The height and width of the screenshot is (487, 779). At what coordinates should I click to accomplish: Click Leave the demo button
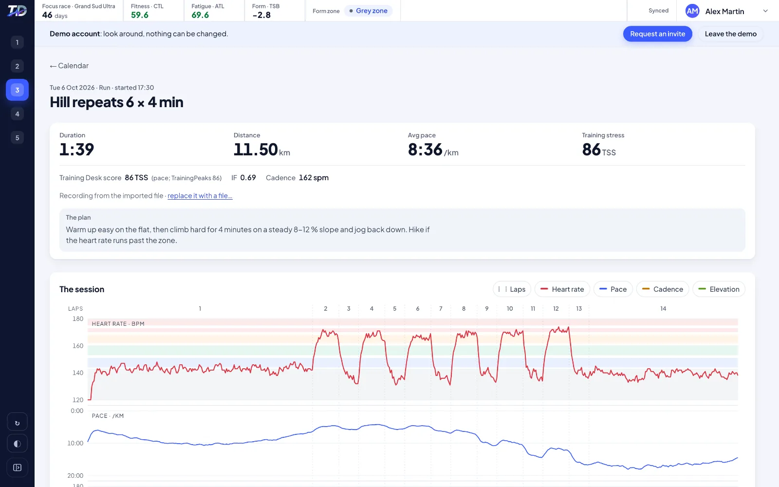pyautogui.click(x=730, y=34)
